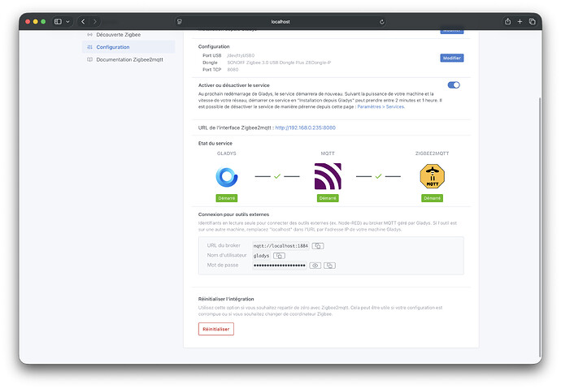The height and width of the screenshot is (389, 561).
Task: Click the Zigbee2mqtt bee logo icon
Action: coord(433,176)
